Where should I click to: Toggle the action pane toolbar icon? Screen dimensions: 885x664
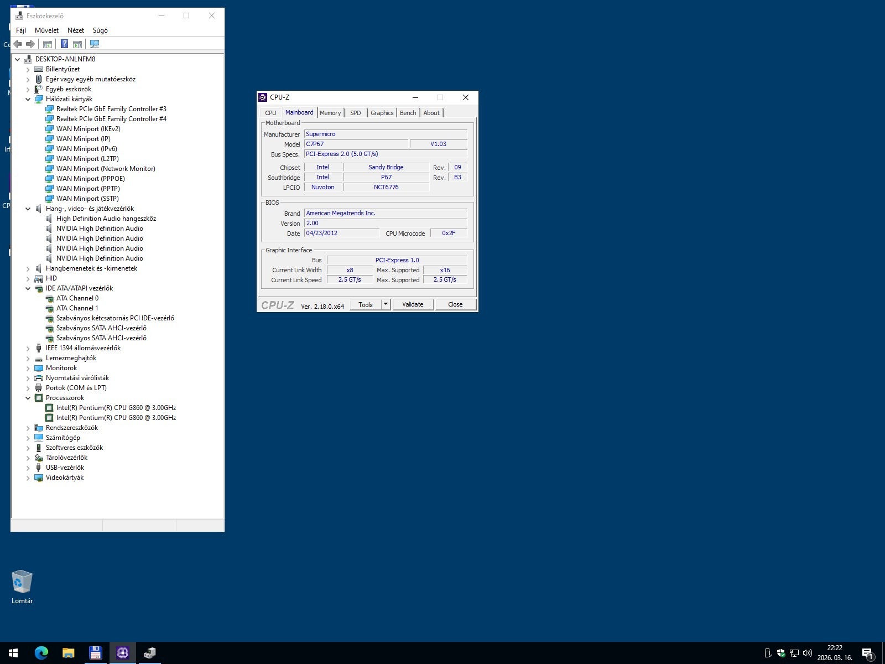77,44
